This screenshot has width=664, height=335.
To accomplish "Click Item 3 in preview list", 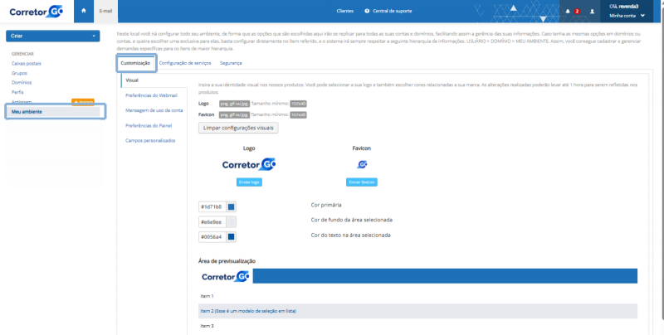I will [207, 326].
